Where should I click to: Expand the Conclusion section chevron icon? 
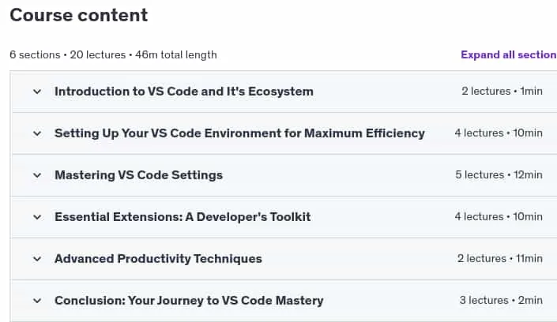[x=37, y=301]
